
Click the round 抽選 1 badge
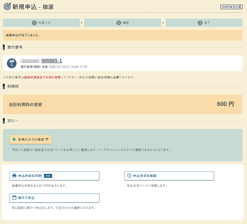coord(12,63)
